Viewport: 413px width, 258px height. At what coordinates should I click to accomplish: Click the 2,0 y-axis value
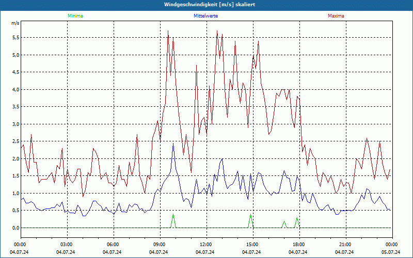16,158
